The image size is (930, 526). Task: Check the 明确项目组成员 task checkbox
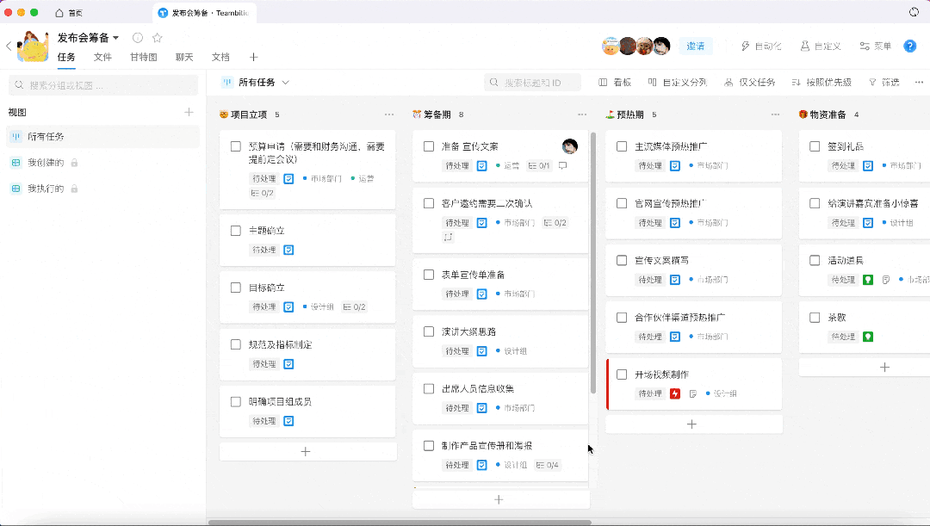(235, 401)
